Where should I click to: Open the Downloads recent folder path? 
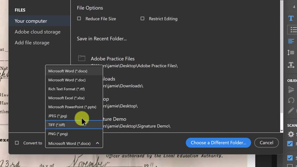tap(123, 86)
